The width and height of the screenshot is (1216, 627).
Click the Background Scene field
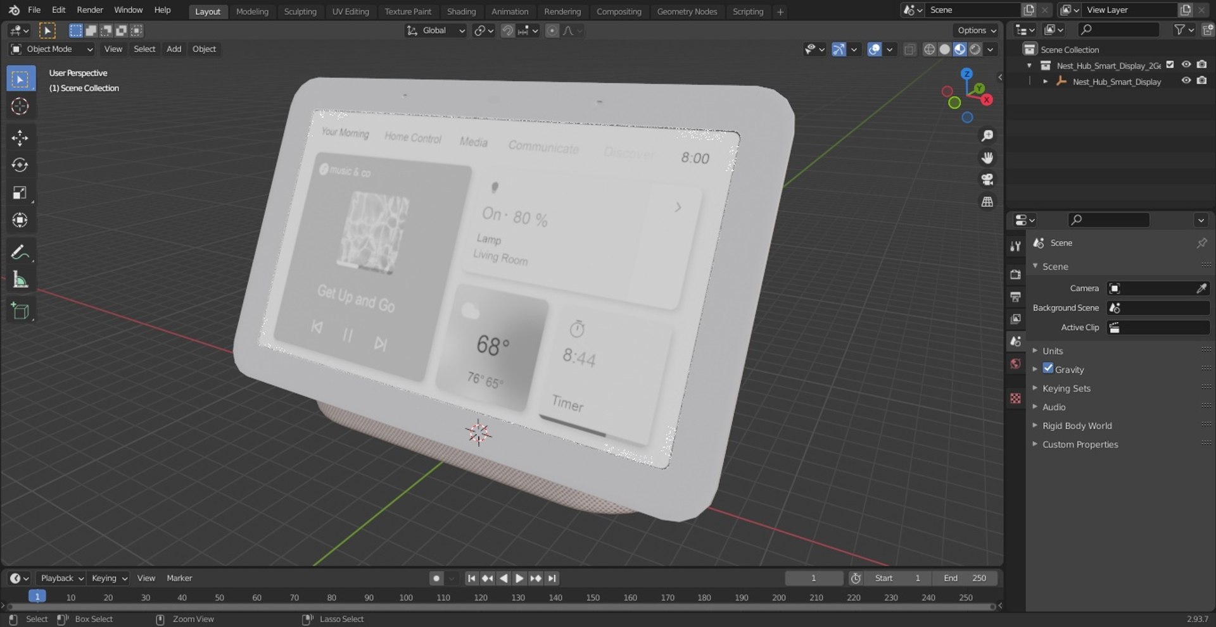point(1158,308)
